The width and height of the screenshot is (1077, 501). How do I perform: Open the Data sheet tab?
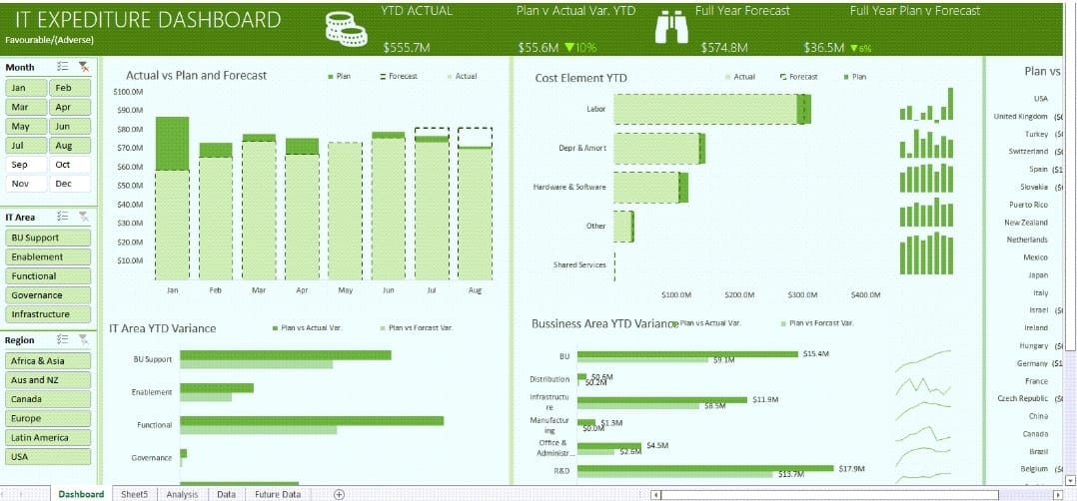point(226,494)
